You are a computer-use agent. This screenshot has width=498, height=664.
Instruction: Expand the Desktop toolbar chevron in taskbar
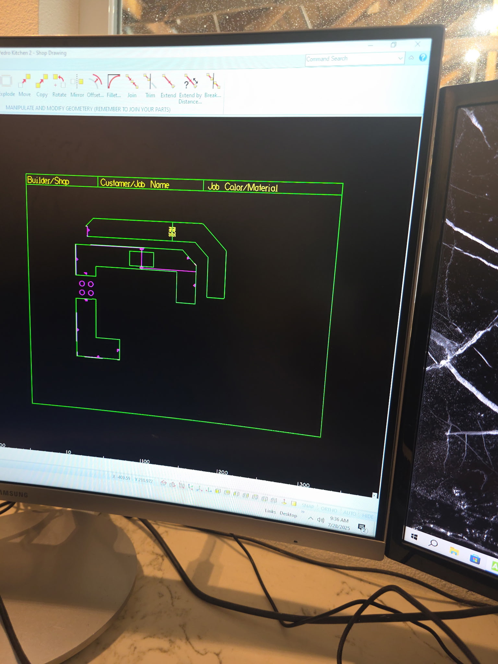[303, 512]
